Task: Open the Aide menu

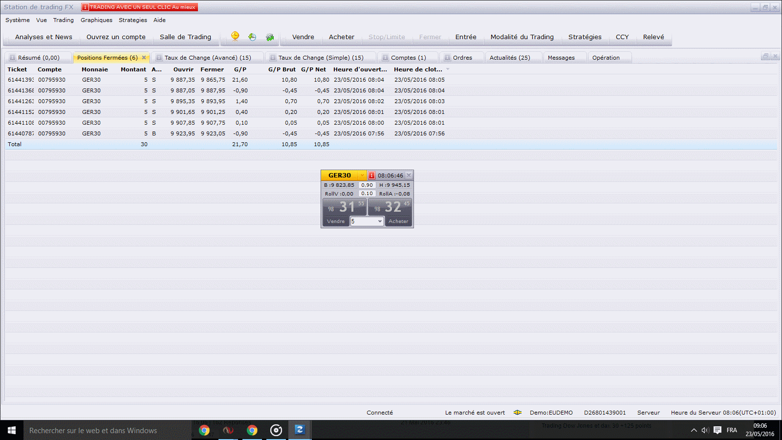Action: click(x=159, y=20)
